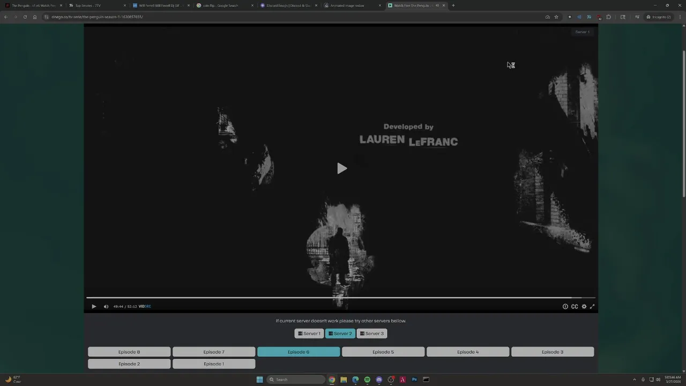The width and height of the screenshot is (686, 386).
Task: Open the taskbar clock and date
Action: point(673,380)
